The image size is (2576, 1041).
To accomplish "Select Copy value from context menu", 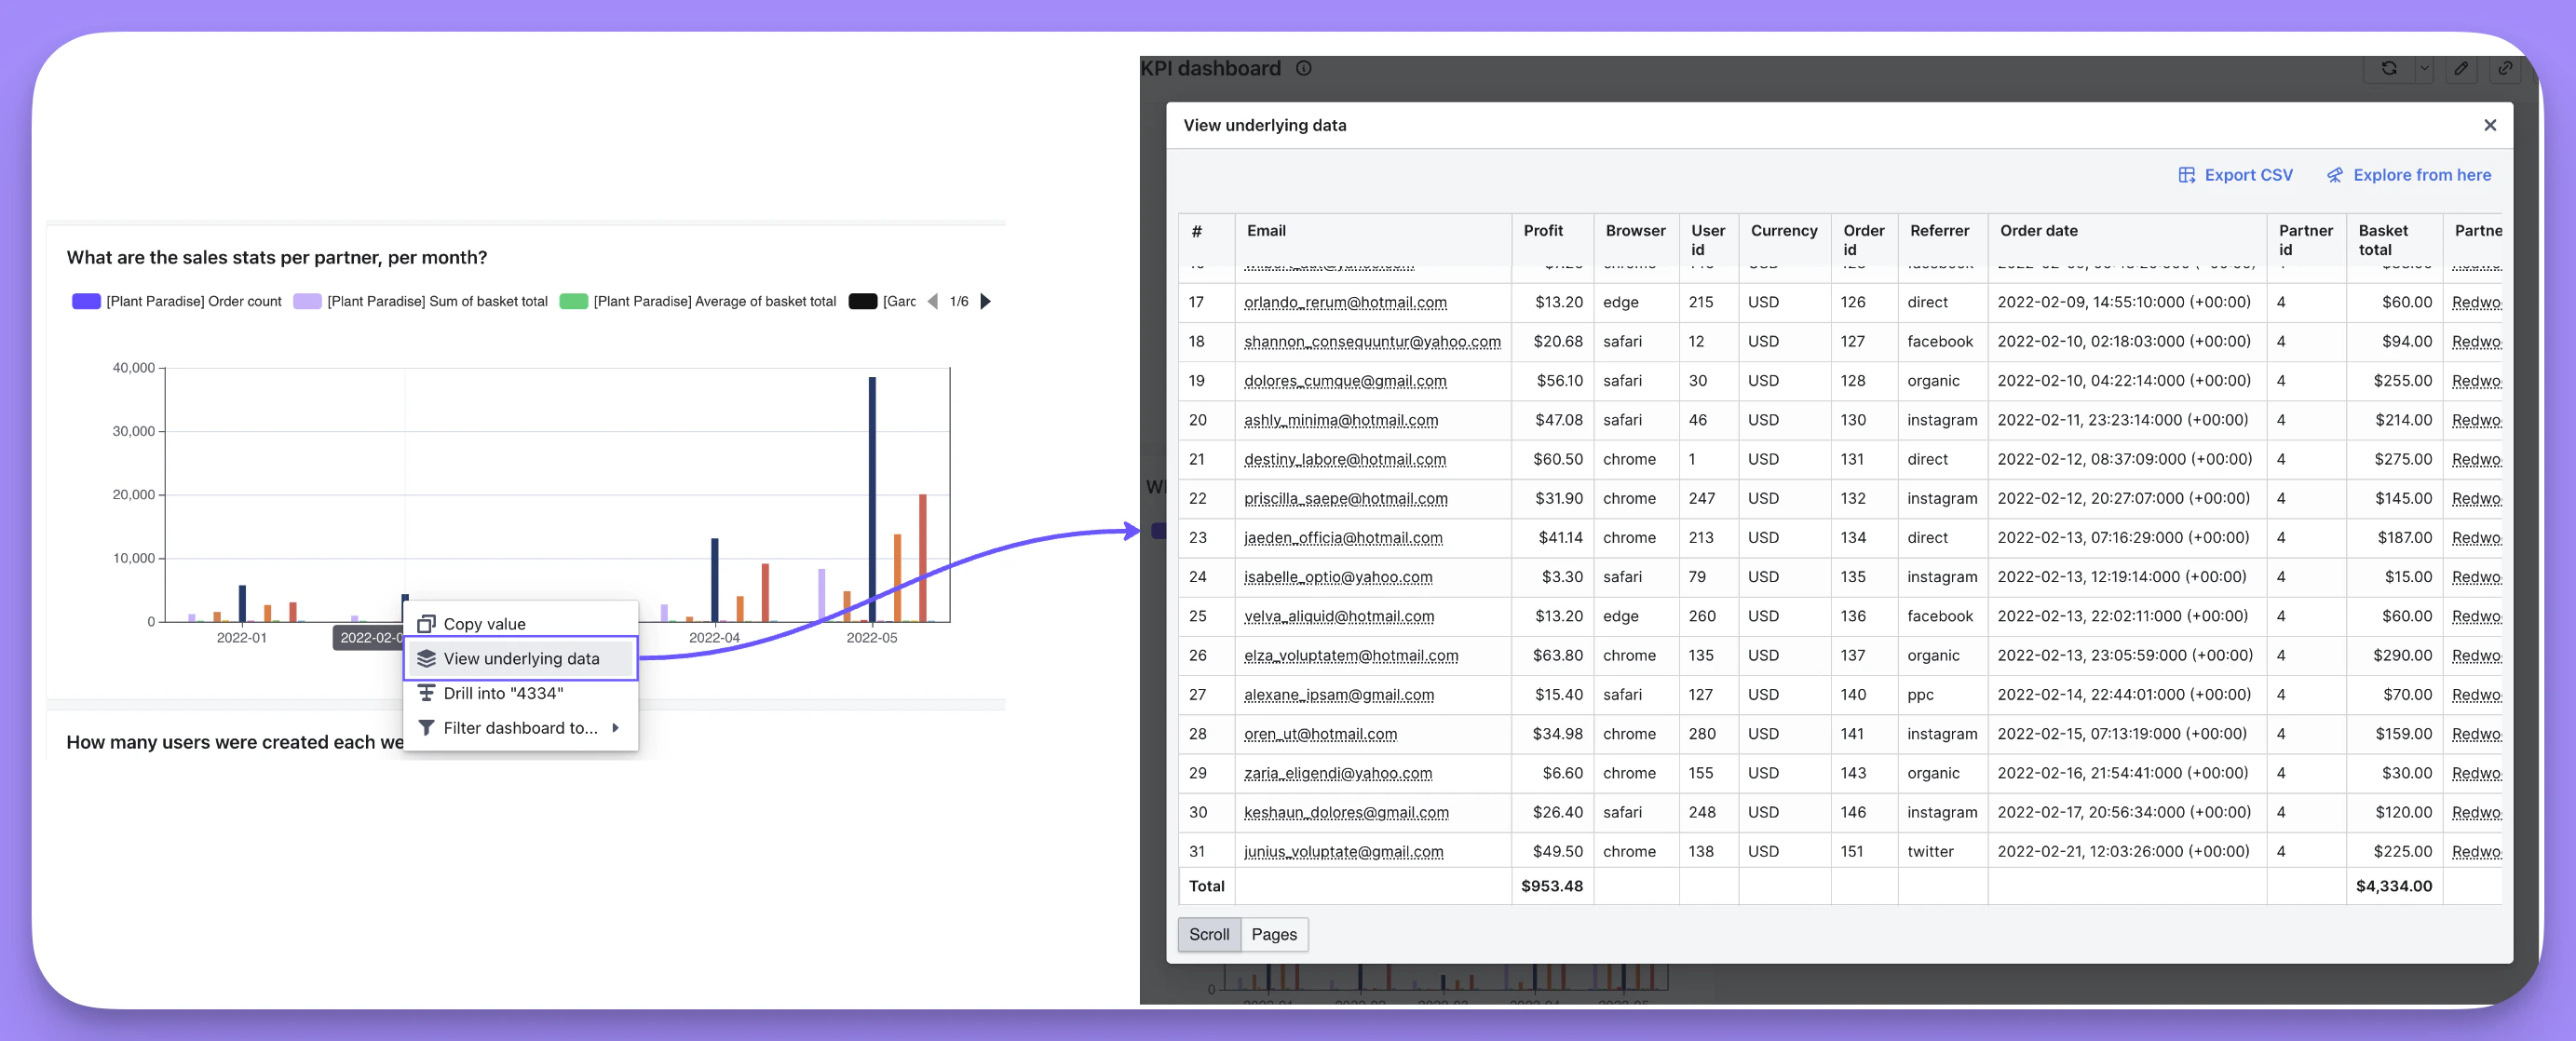I will [x=484, y=624].
